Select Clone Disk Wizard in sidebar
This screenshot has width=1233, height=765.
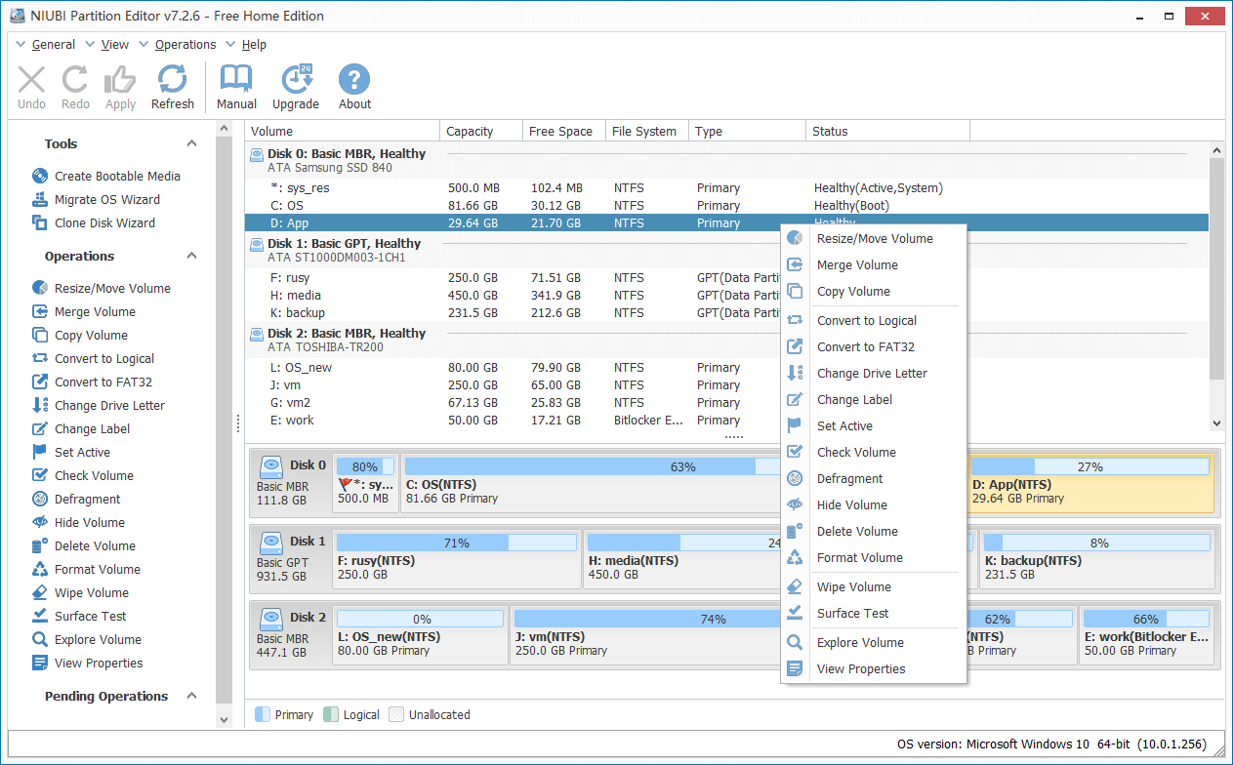[x=104, y=223]
